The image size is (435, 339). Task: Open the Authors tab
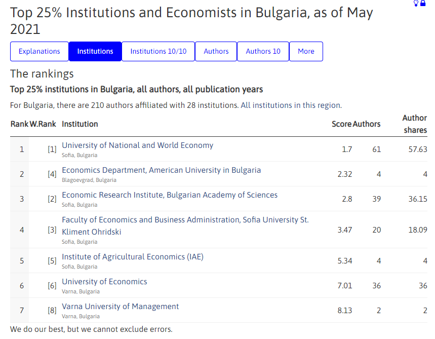[x=216, y=51]
